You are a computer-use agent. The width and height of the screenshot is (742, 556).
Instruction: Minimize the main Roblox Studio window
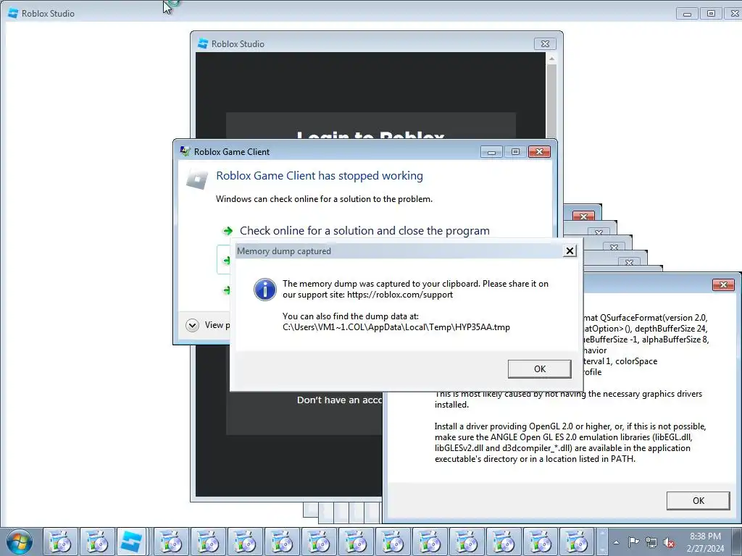687,14
